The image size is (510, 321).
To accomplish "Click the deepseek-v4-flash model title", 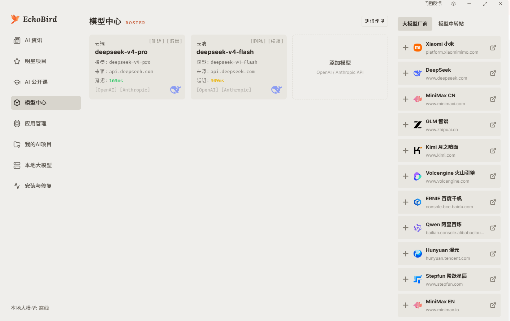I will pyautogui.click(x=225, y=52).
